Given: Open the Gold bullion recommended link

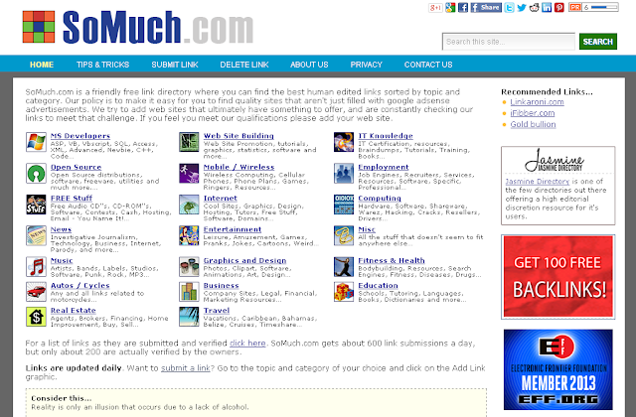Looking at the screenshot, I should point(533,124).
